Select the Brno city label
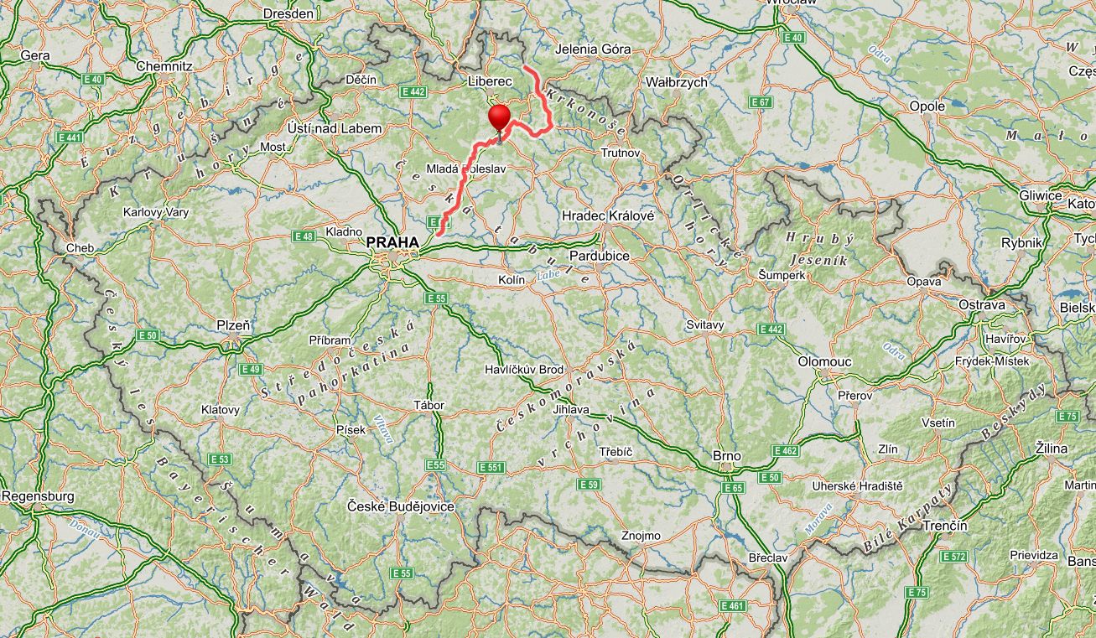Viewport: 1096px width, 638px height. pos(726,456)
